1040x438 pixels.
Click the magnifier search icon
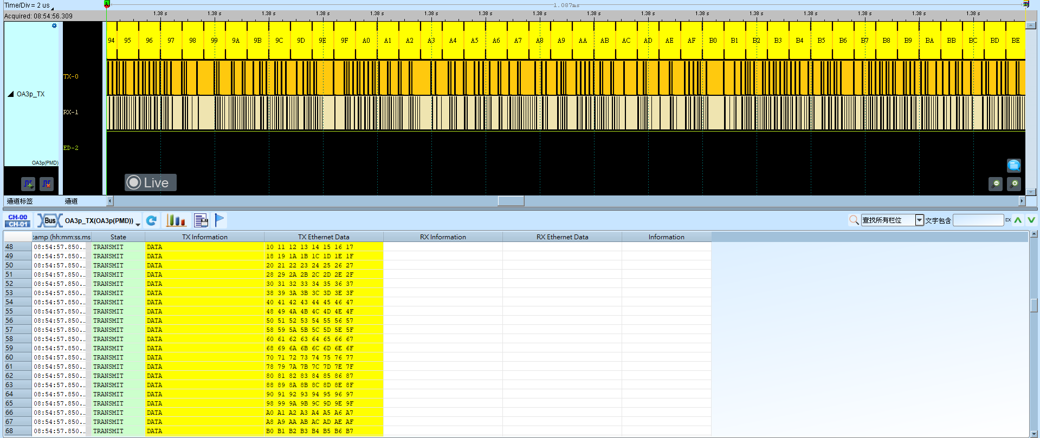(854, 220)
